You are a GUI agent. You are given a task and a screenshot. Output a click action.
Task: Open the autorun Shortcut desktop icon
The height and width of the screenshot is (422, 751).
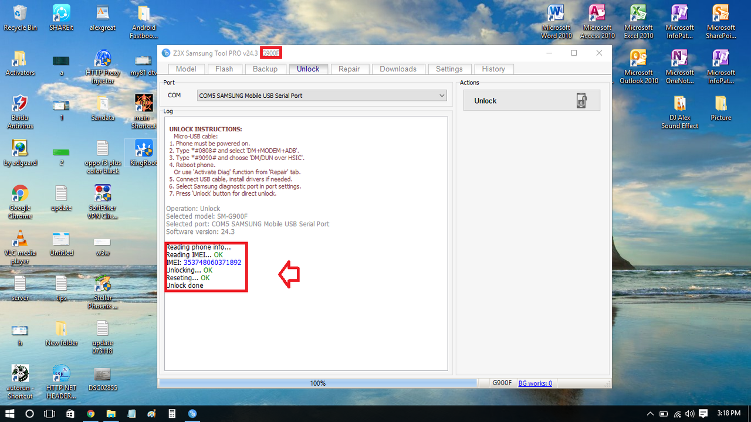point(20,383)
